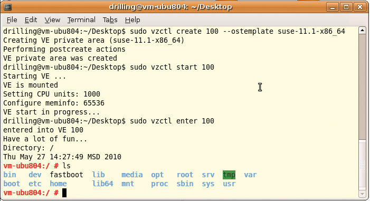Click the 'sbin' directory name
The image size is (370, 201).
tap(185, 184)
